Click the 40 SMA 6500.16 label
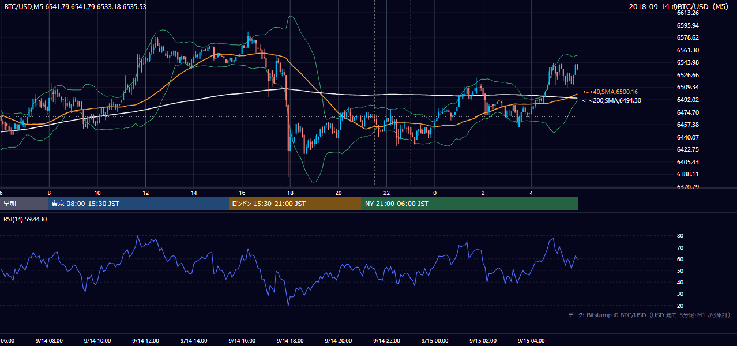737x346 pixels. tap(610, 92)
